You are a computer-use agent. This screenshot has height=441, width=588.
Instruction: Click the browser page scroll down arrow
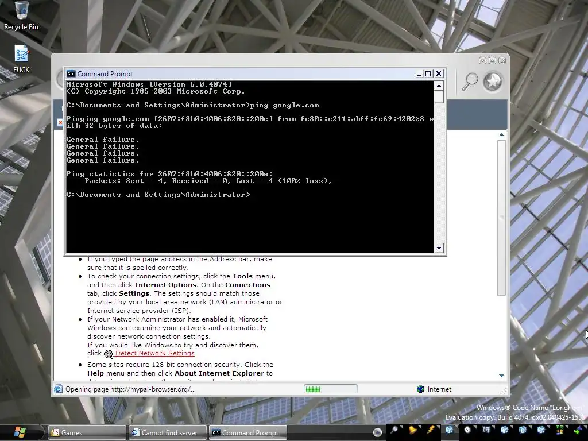501,376
